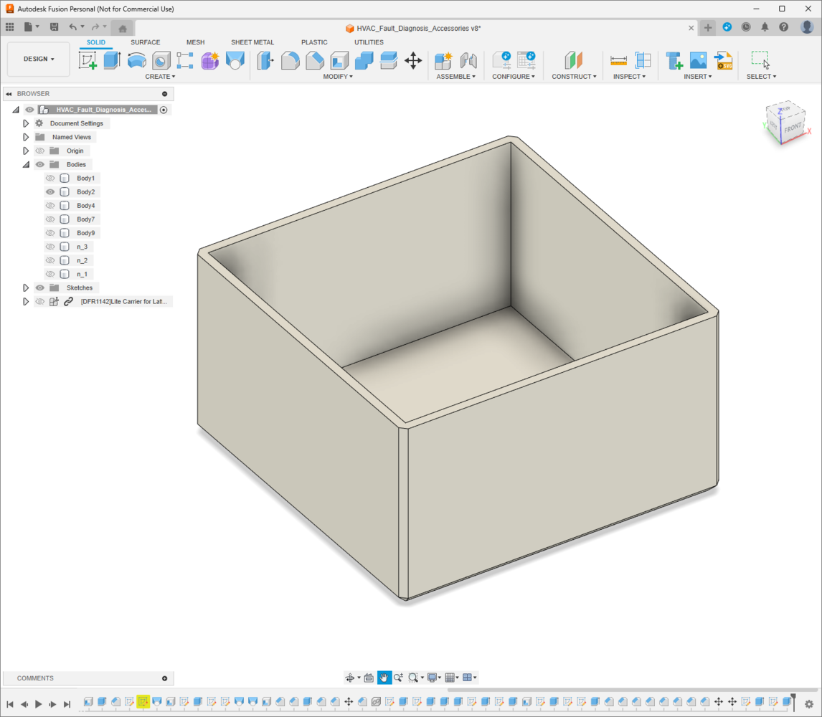Show the n_3 body
The height and width of the screenshot is (717, 822).
50,247
